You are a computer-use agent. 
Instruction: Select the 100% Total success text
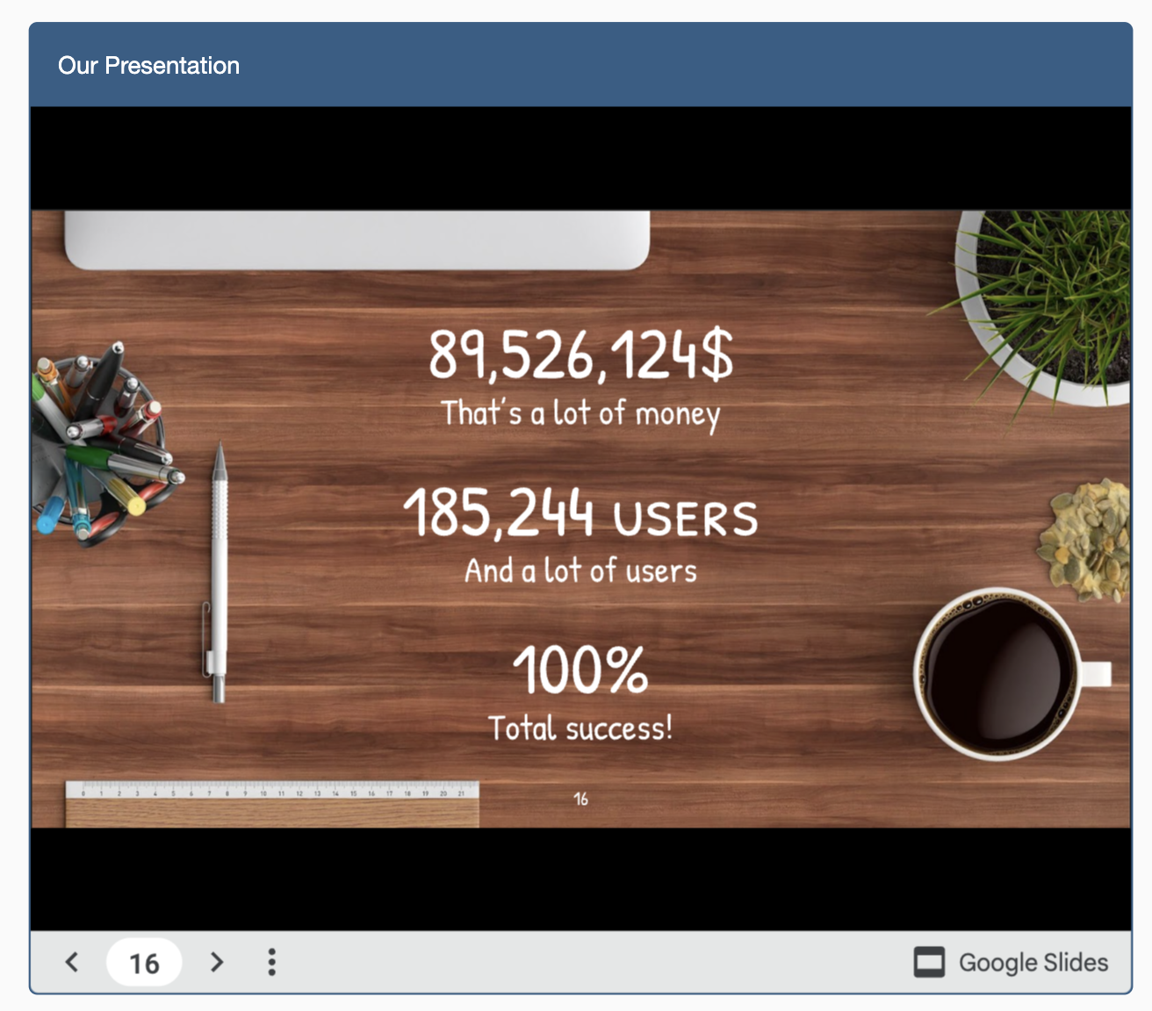581,671
